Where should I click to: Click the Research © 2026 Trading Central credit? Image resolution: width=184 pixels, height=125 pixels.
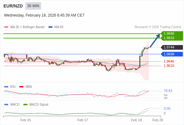click(158, 27)
